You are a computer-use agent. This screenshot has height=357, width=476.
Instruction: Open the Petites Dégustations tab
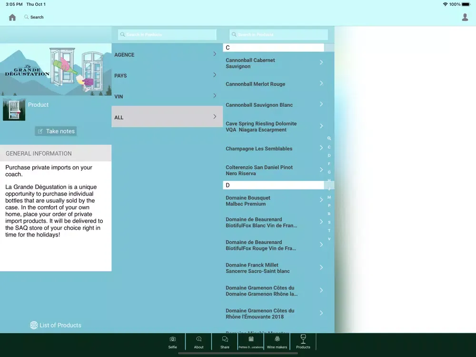click(x=251, y=342)
